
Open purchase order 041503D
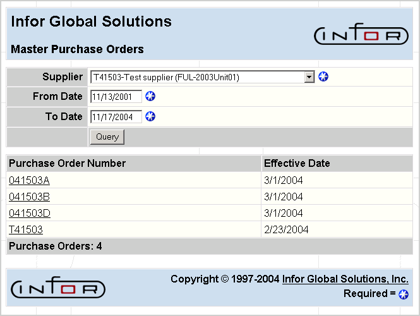coord(29,214)
